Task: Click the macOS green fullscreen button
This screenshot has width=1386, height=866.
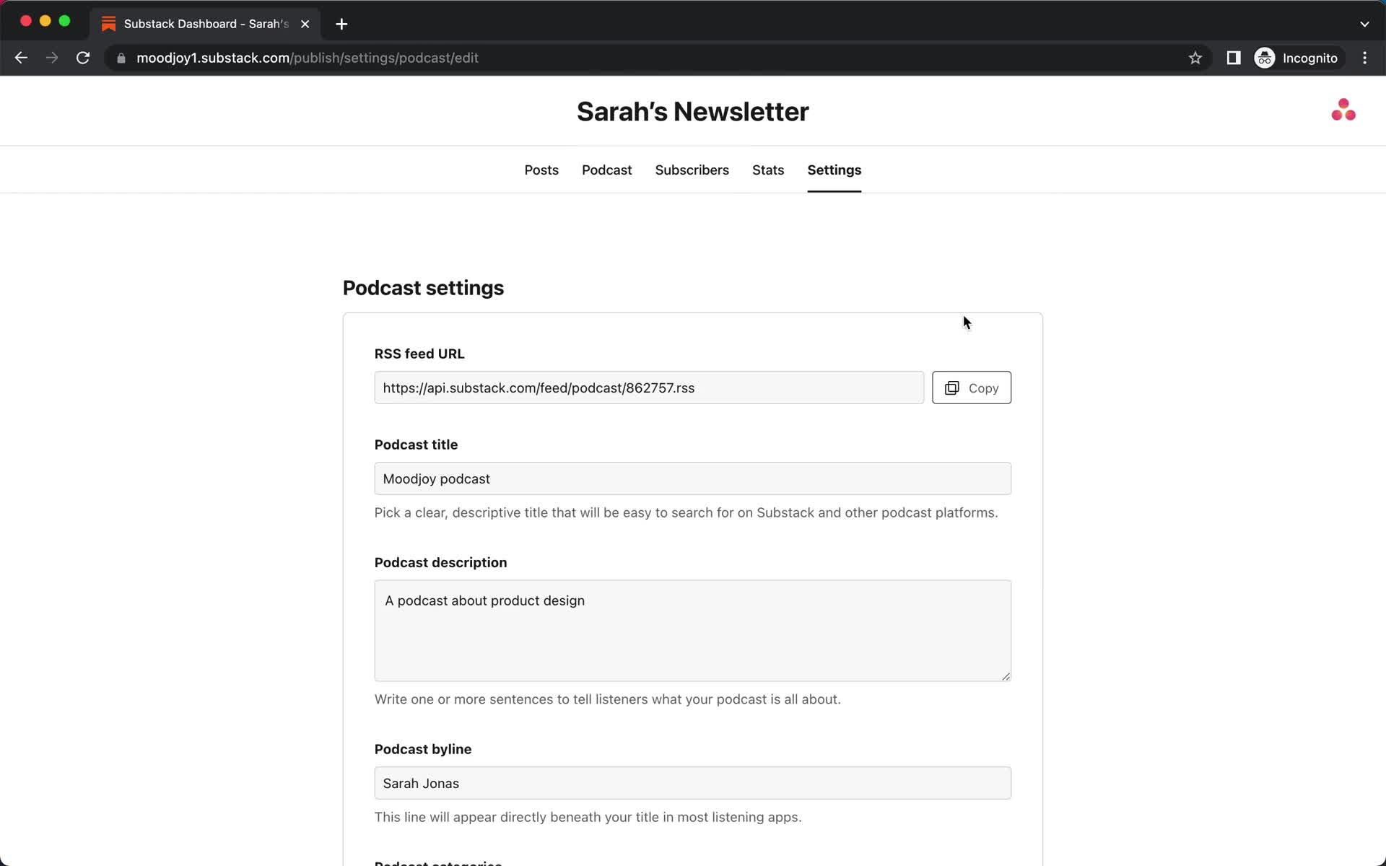Action: pyautogui.click(x=64, y=21)
